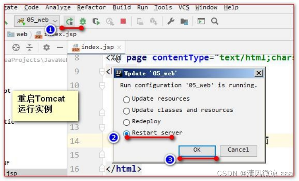This screenshot has height=181, width=299.
Task: Click the attach debugger toolbar icon
Action: [140, 21]
